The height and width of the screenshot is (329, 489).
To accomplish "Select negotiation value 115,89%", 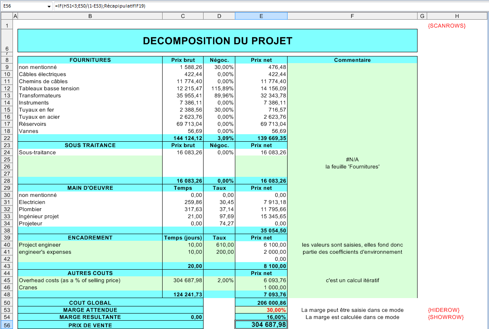I will tap(219, 89).
